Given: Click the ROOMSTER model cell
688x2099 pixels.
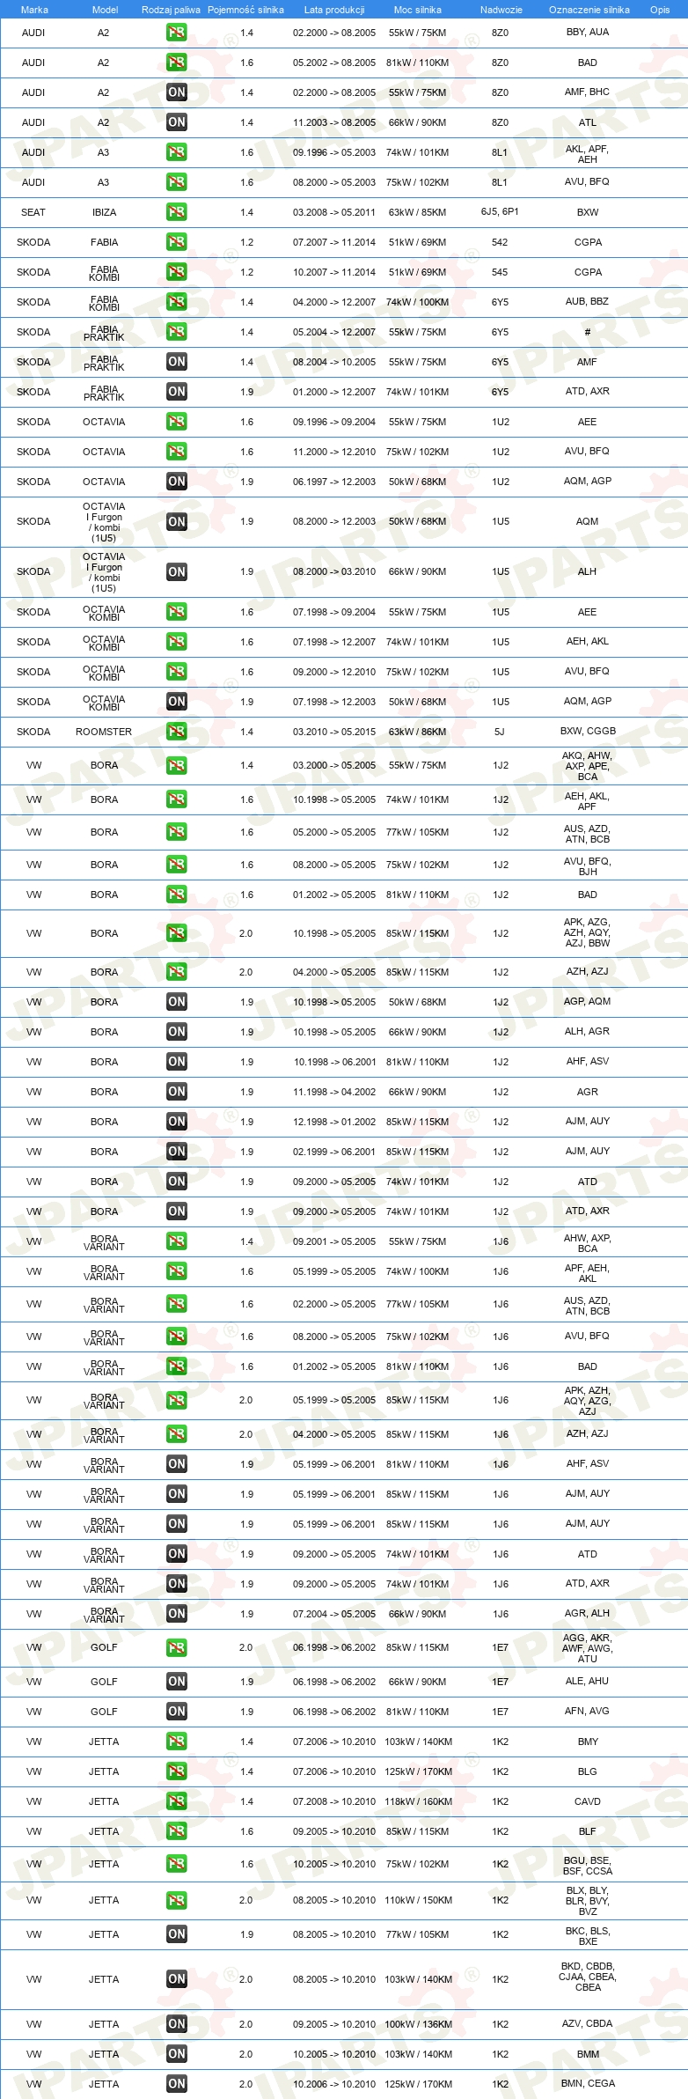Looking at the screenshot, I should 104,732.
